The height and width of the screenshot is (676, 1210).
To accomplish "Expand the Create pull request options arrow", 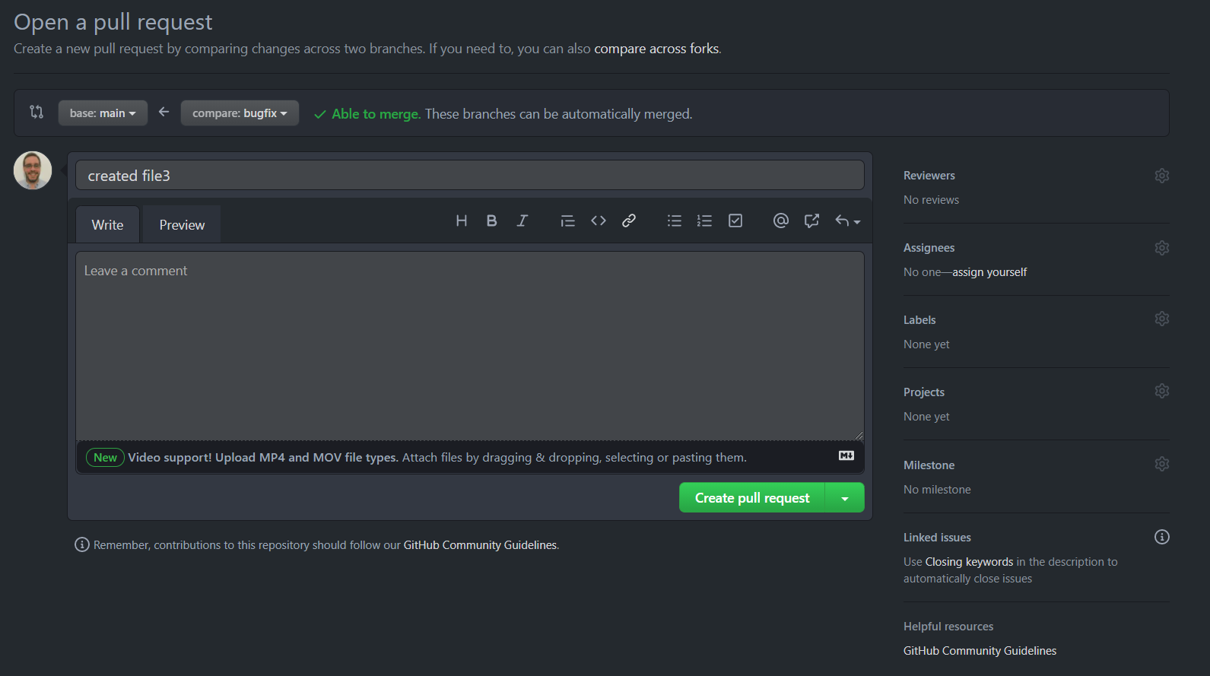I will coord(844,498).
